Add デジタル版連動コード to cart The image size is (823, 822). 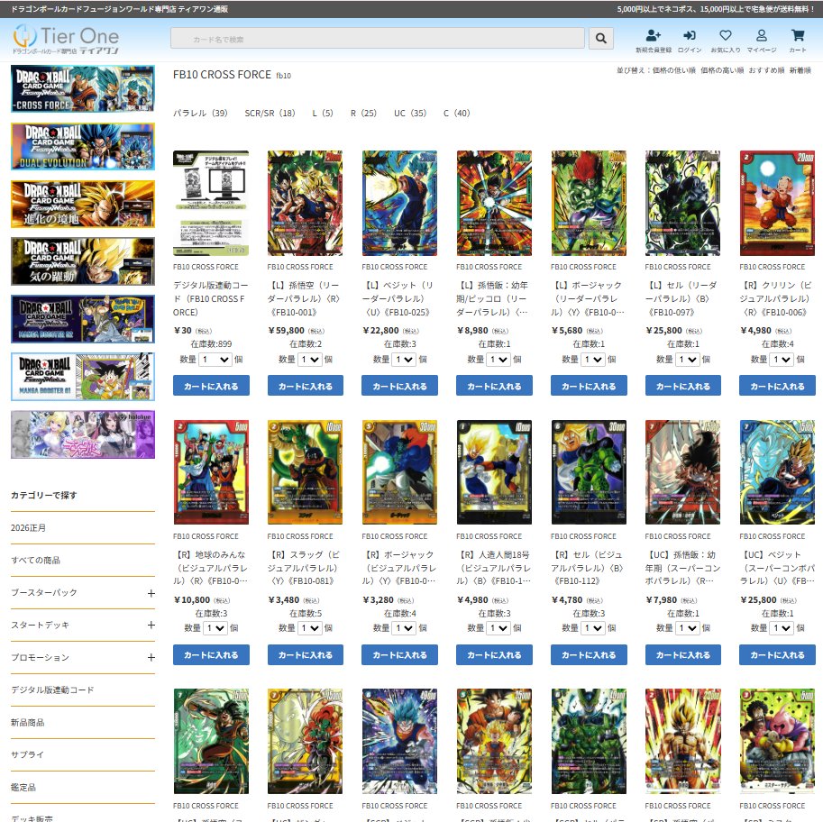pos(211,386)
